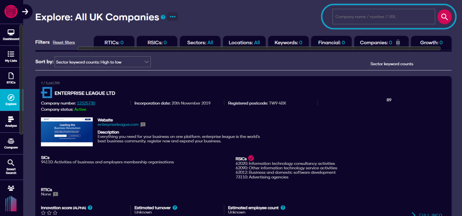Open company number 12325730 link

(86, 103)
